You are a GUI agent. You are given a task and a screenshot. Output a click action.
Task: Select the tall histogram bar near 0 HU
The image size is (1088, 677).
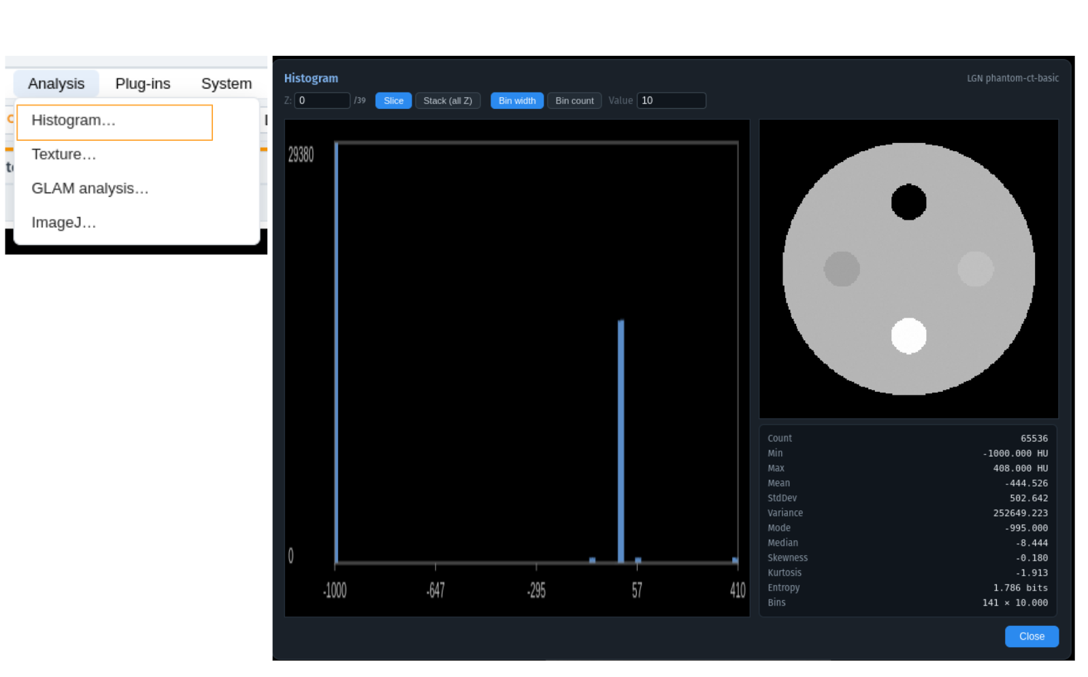(x=621, y=441)
